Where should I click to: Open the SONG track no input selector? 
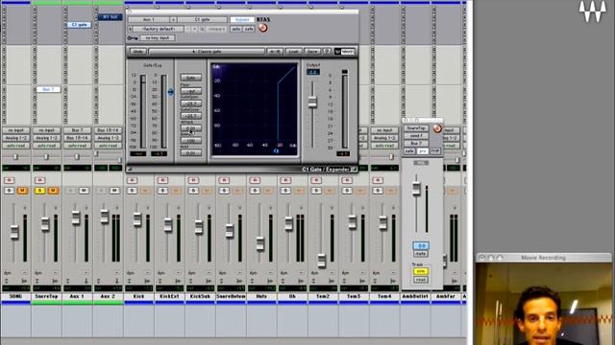16,130
